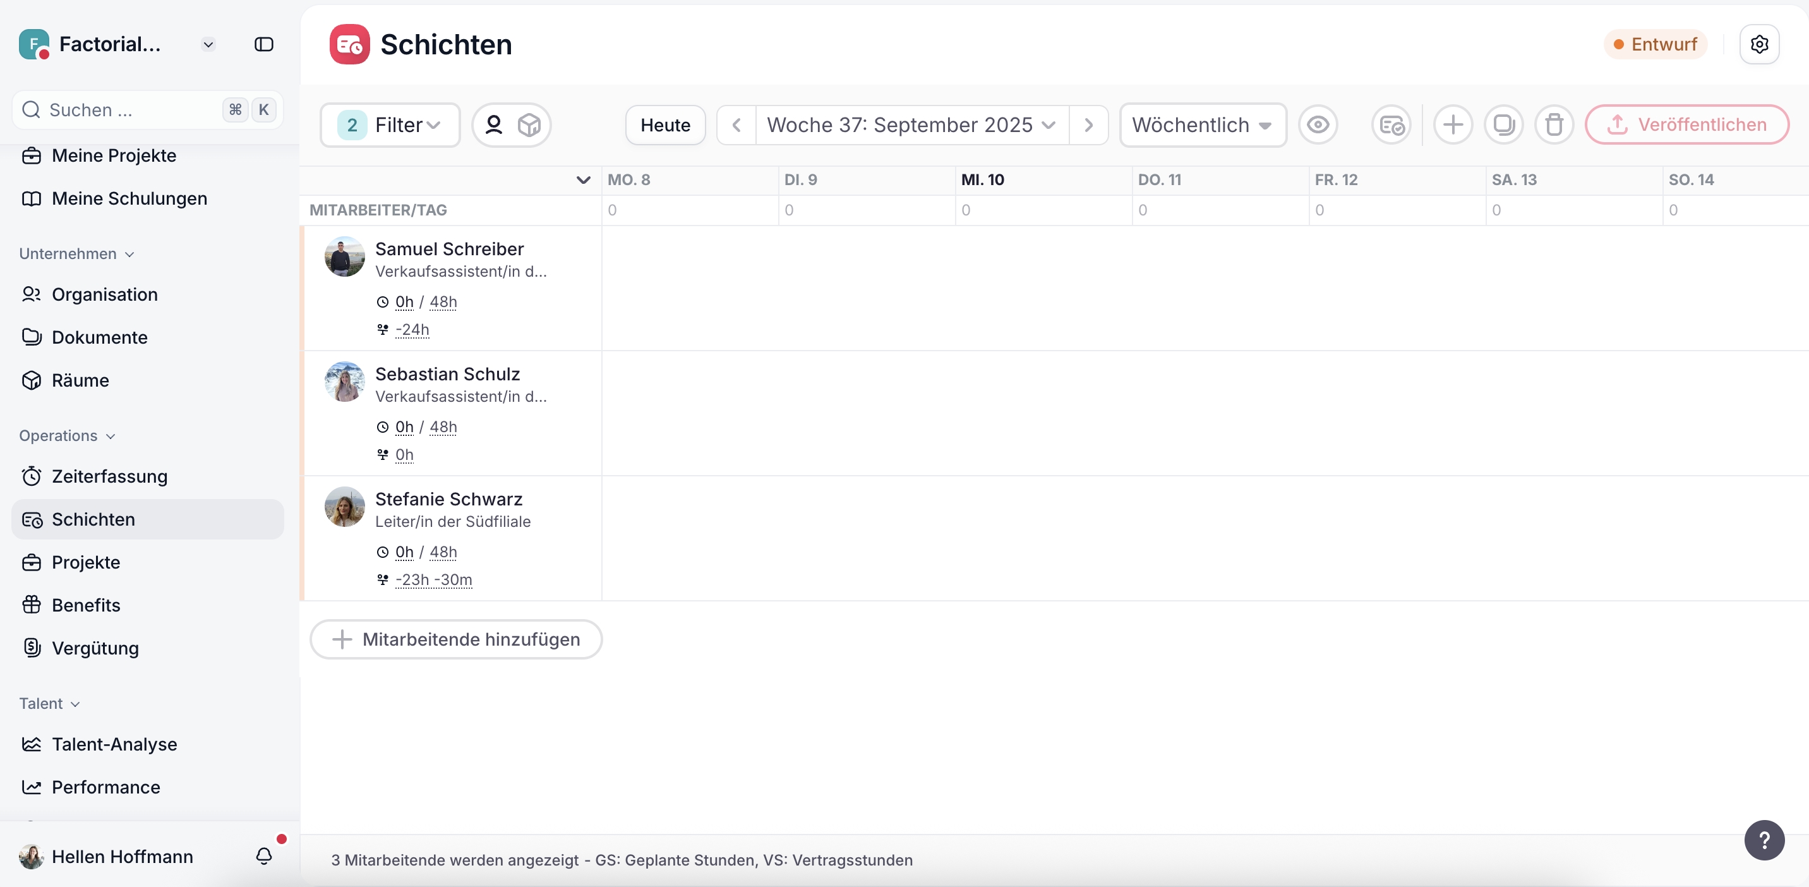
Task: Go to next week arrow
Action: pyautogui.click(x=1088, y=125)
